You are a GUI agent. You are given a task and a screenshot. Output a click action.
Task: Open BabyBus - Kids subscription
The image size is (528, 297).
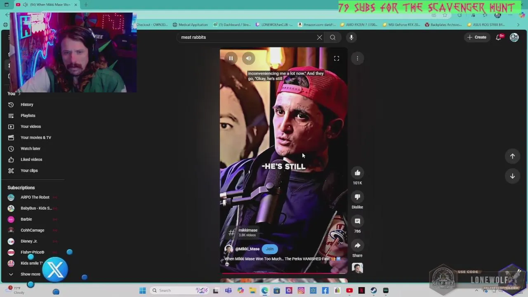pos(36,208)
